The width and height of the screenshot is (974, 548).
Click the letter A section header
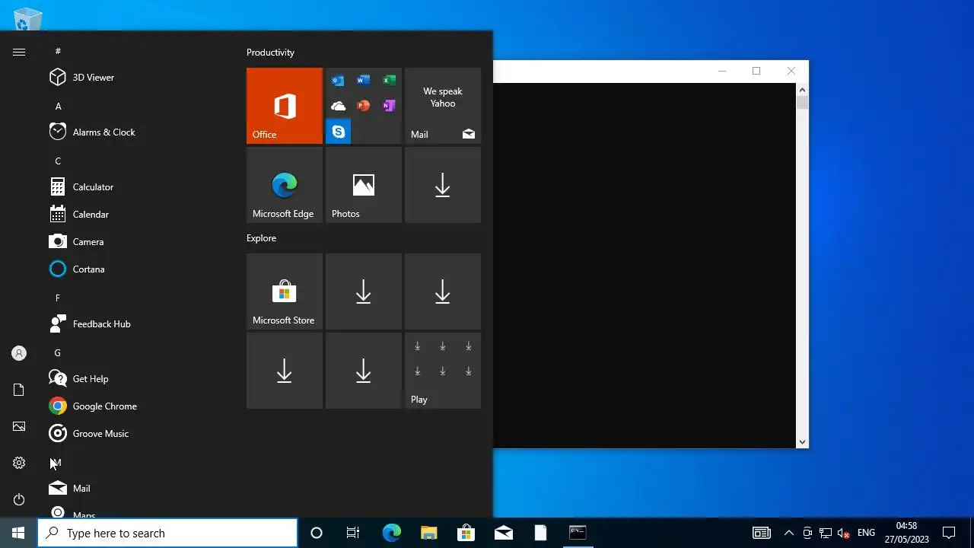click(58, 106)
